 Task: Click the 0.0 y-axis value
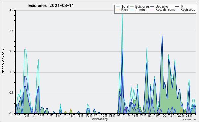click(11, 113)
